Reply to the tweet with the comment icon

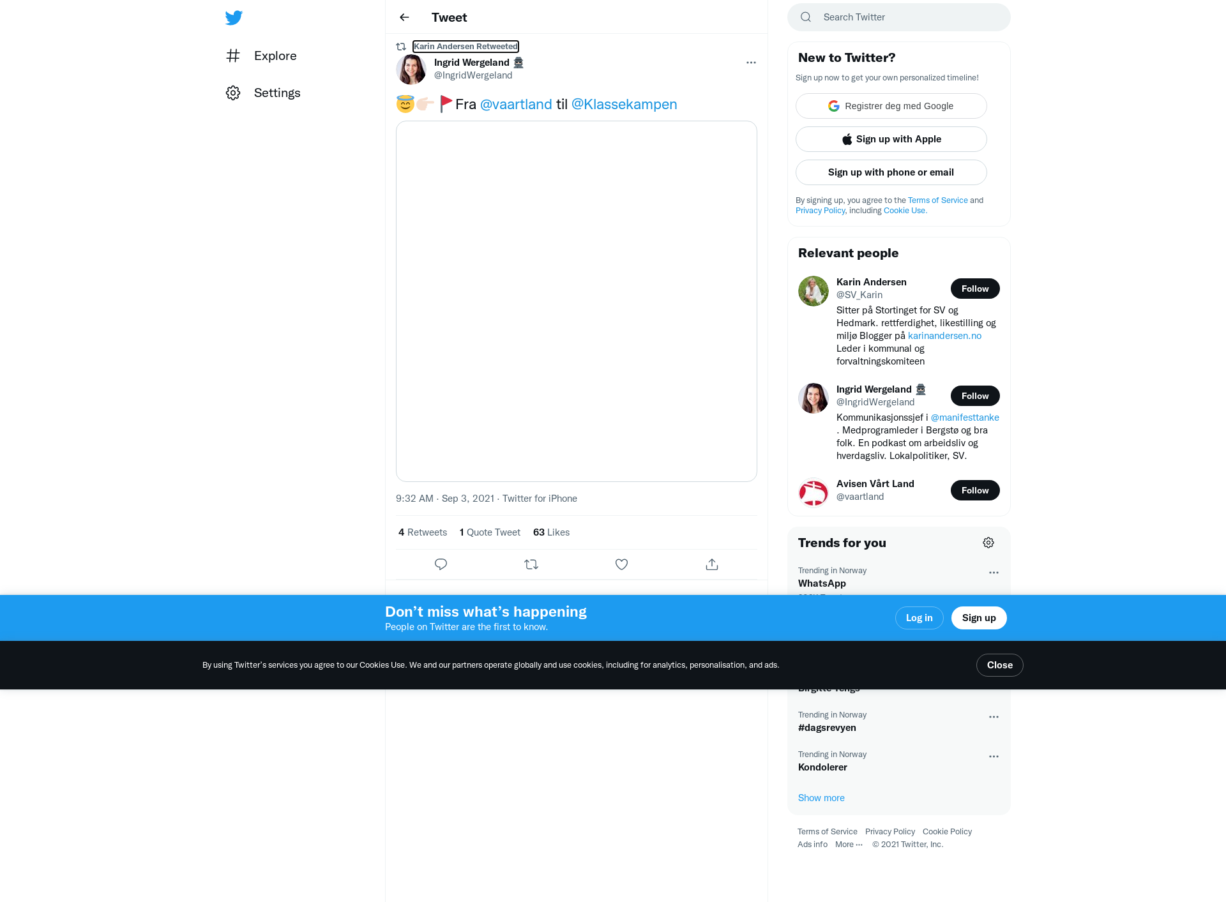[441, 564]
